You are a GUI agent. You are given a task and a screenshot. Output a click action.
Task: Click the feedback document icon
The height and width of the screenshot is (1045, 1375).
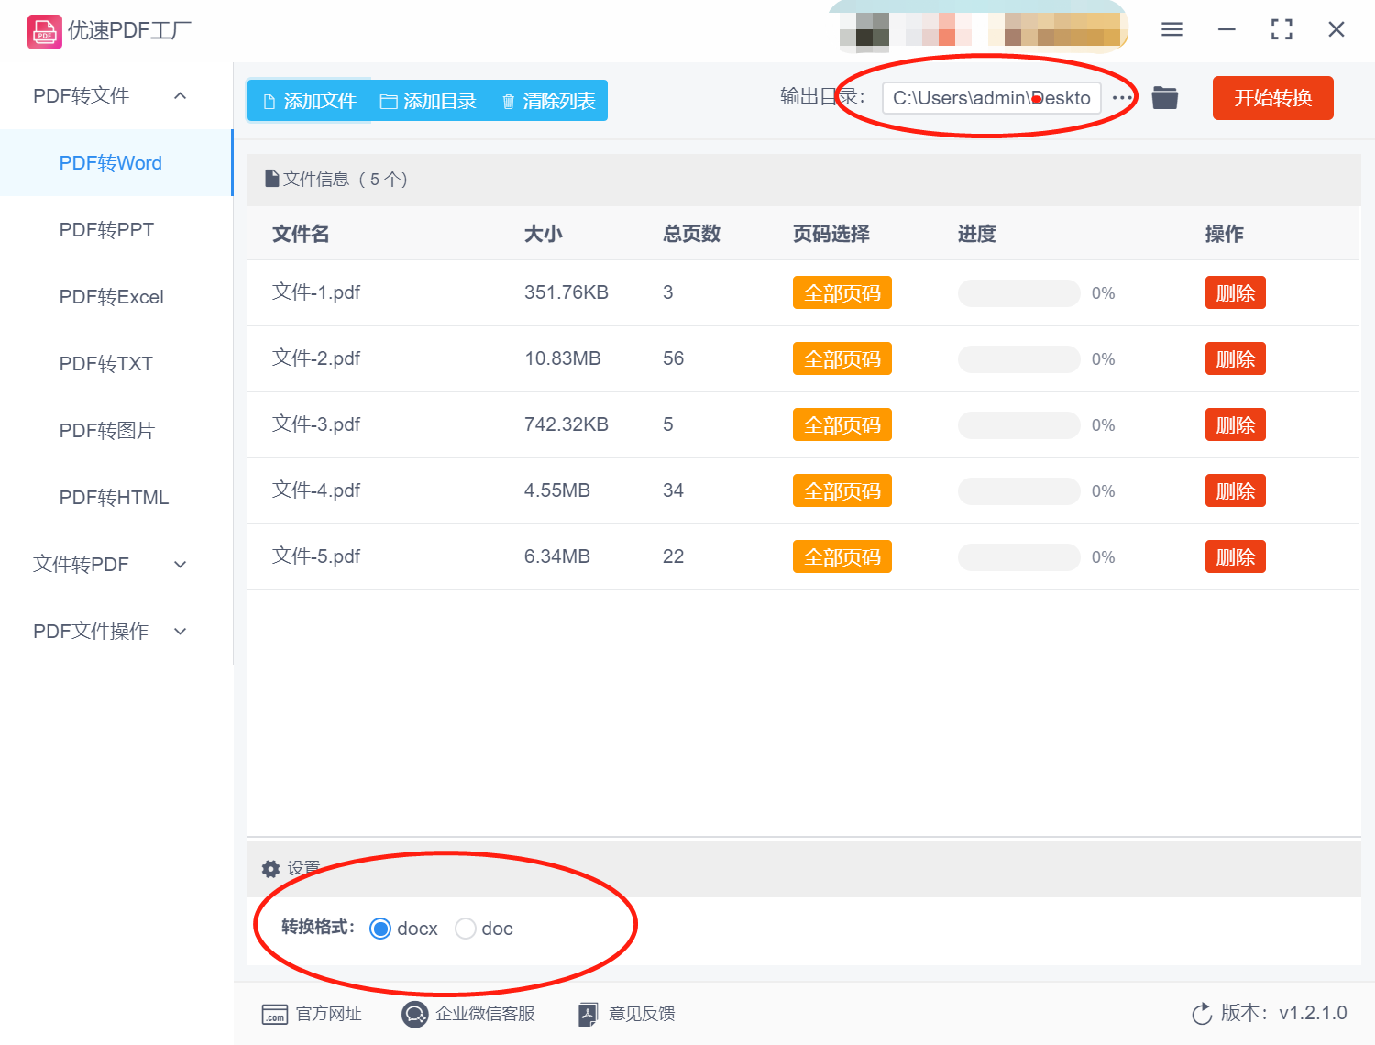[588, 1014]
